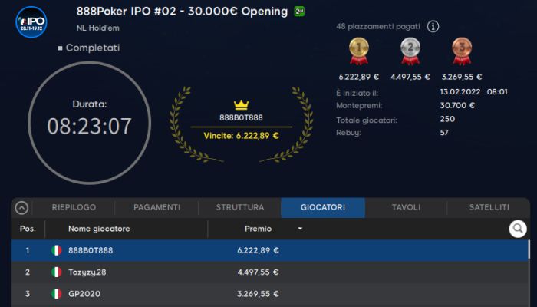Click the 6.222,89 € amount under gold medal
Screen dimensions: 537x307
(358, 77)
